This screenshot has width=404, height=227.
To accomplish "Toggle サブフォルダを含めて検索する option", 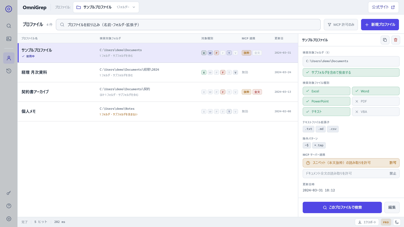I will click(351, 72).
